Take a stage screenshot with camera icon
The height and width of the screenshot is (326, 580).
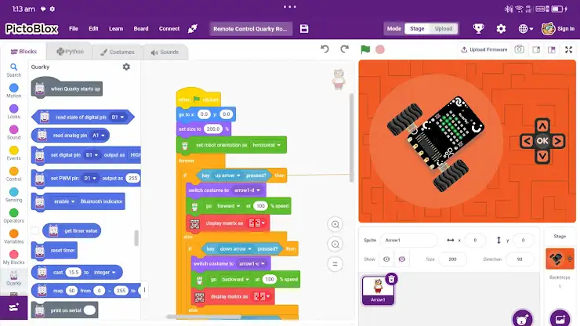point(520,49)
